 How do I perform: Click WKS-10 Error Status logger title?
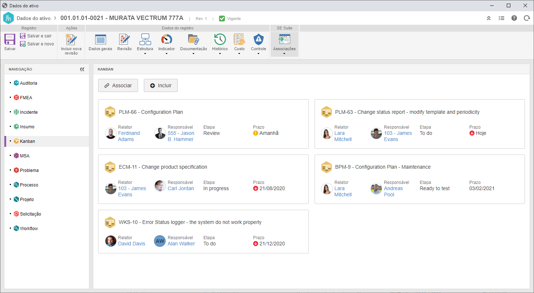tap(190, 222)
